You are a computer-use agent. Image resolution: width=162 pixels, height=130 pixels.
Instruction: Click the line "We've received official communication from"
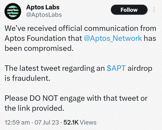pos(80,28)
